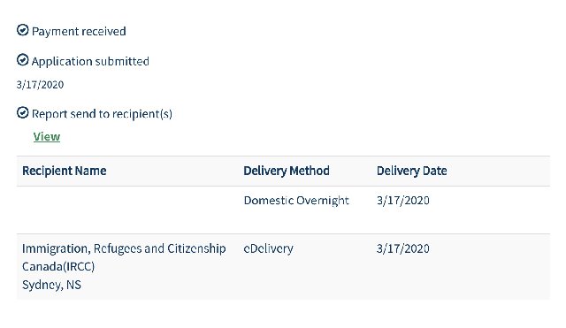The image size is (566, 328).
Task: Select the Payment received status text
Action: point(79,32)
